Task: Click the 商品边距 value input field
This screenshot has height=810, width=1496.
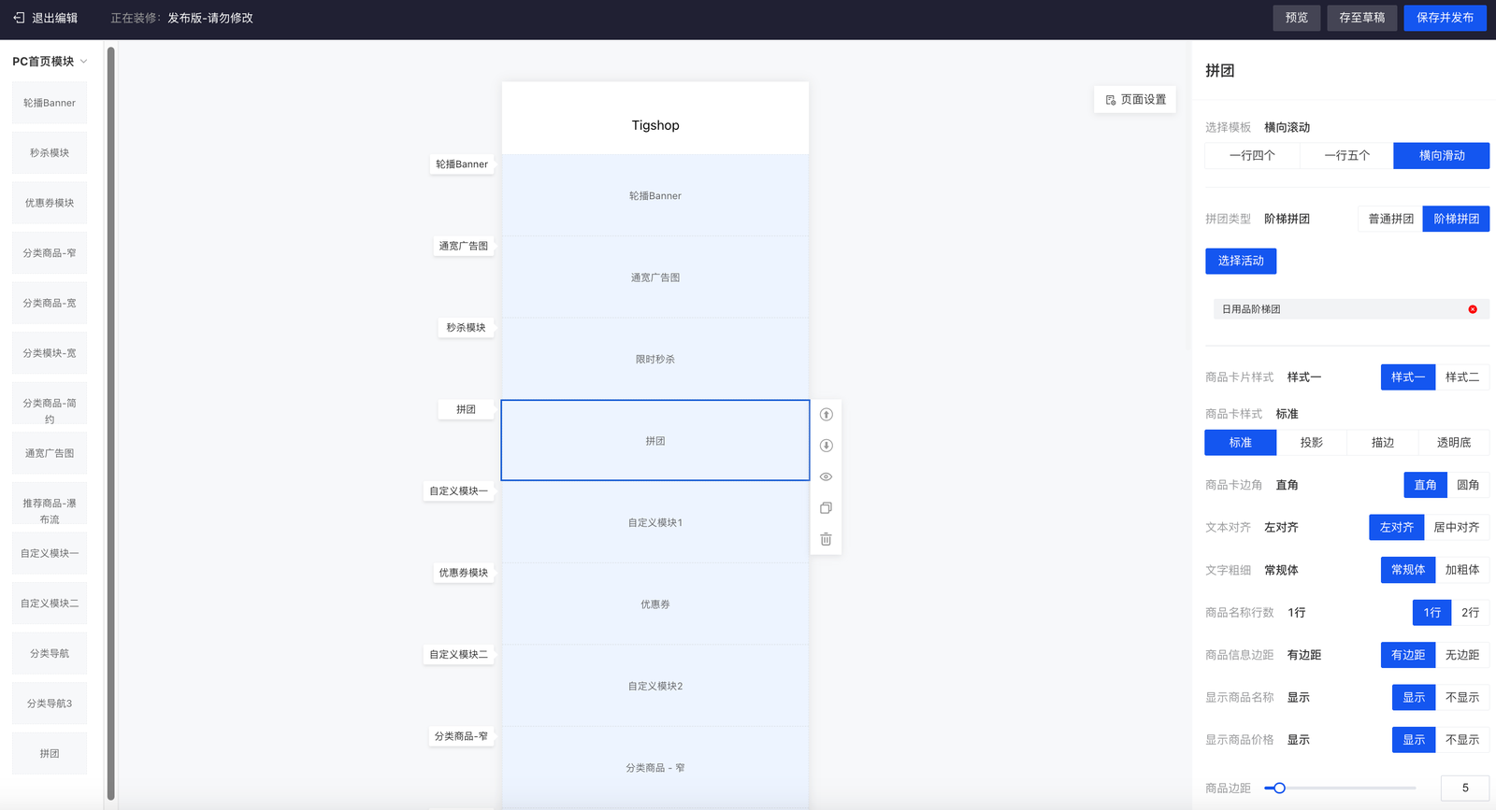Action: click(x=1464, y=789)
